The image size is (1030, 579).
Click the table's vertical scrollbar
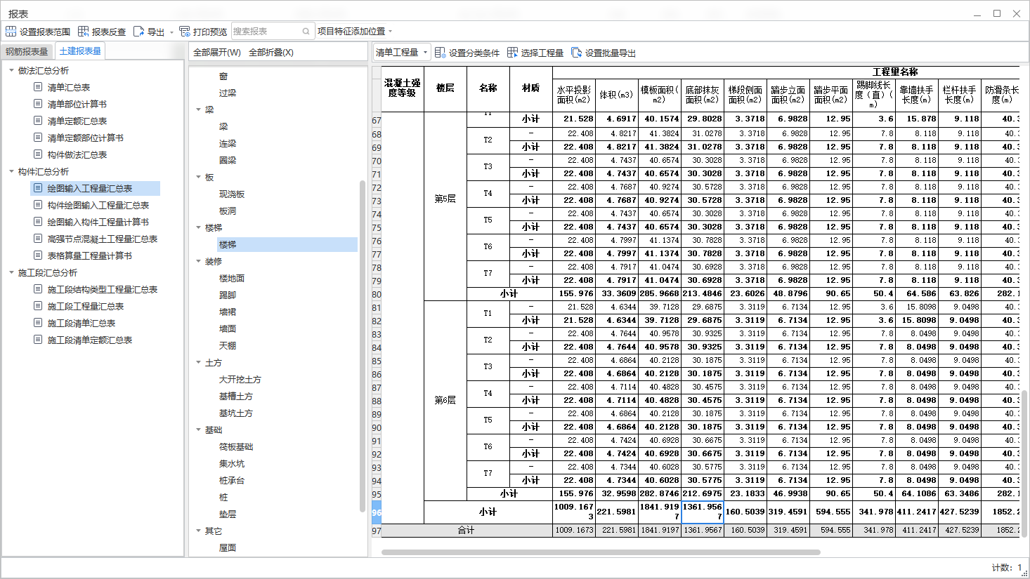1024,463
